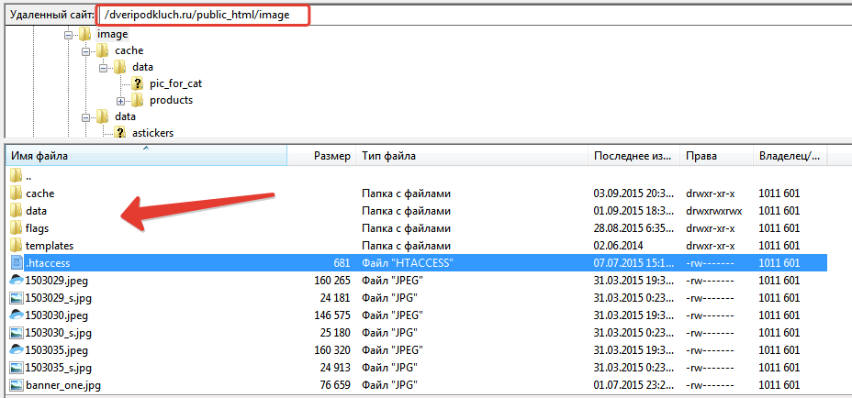Viewport: 852px width, 398px height.
Task: Sort by the Размер column header
Action: point(321,157)
